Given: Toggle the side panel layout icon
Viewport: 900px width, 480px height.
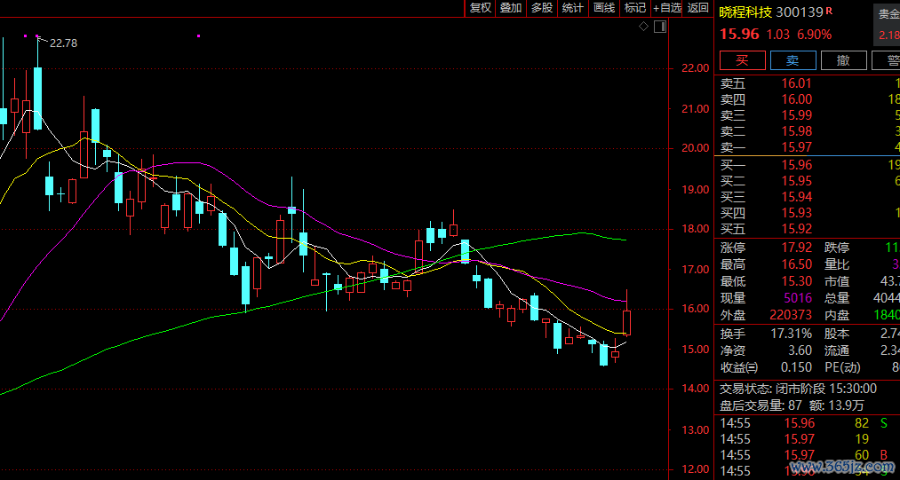Looking at the screenshot, I should (660, 27).
